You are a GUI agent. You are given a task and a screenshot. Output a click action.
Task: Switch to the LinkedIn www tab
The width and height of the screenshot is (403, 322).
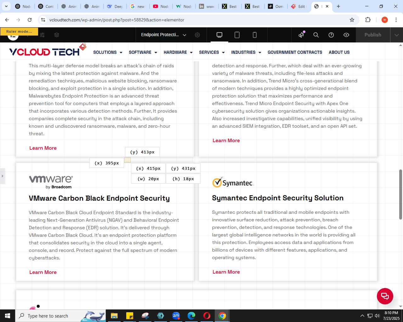tap(207, 6)
